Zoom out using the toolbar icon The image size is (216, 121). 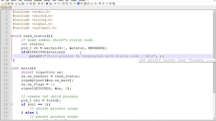click(x=58, y=3)
